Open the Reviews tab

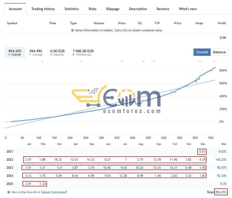pos(163,9)
